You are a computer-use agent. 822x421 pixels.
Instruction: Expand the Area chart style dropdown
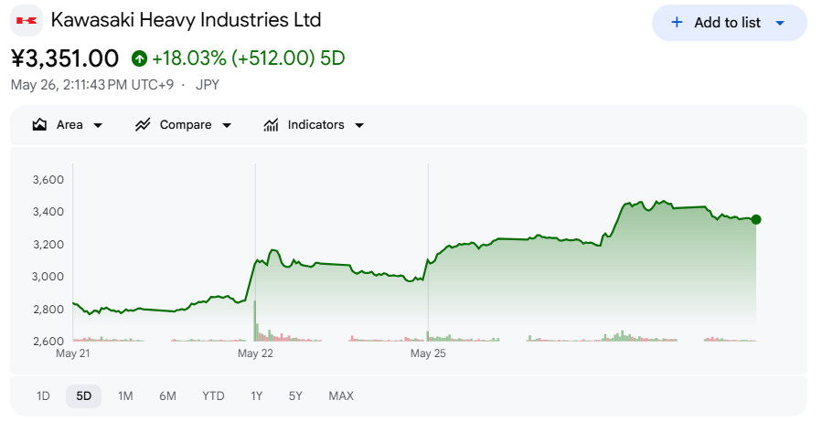(98, 125)
